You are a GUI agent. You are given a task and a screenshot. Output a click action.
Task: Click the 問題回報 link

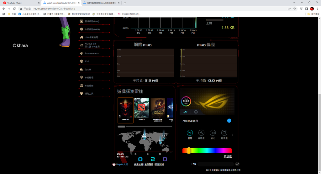coord(159,164)
